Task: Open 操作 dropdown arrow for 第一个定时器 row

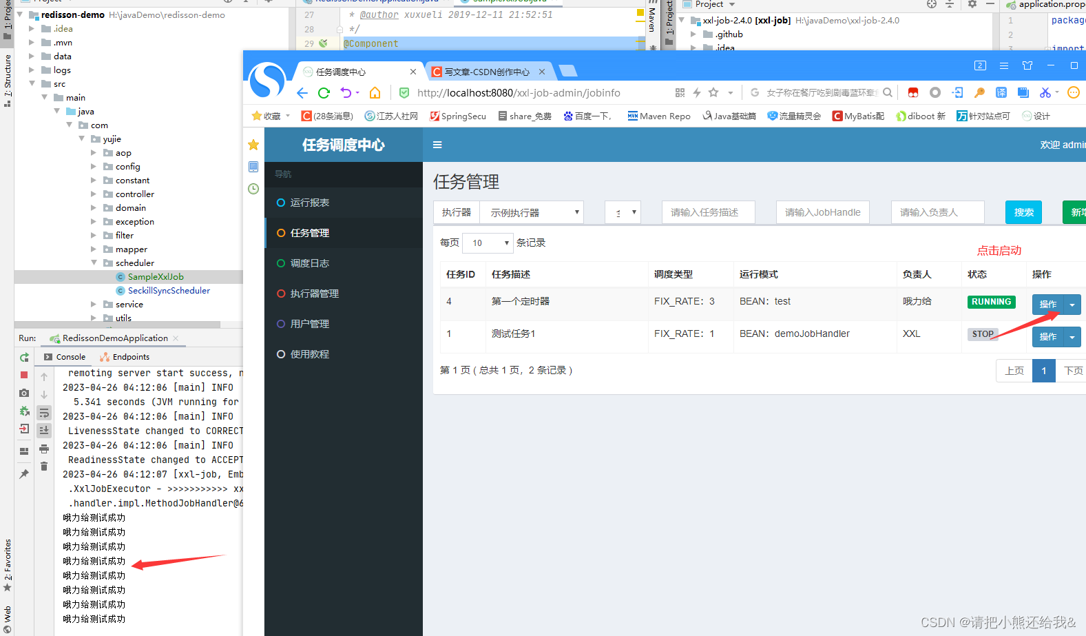Action: point(1072,304)
